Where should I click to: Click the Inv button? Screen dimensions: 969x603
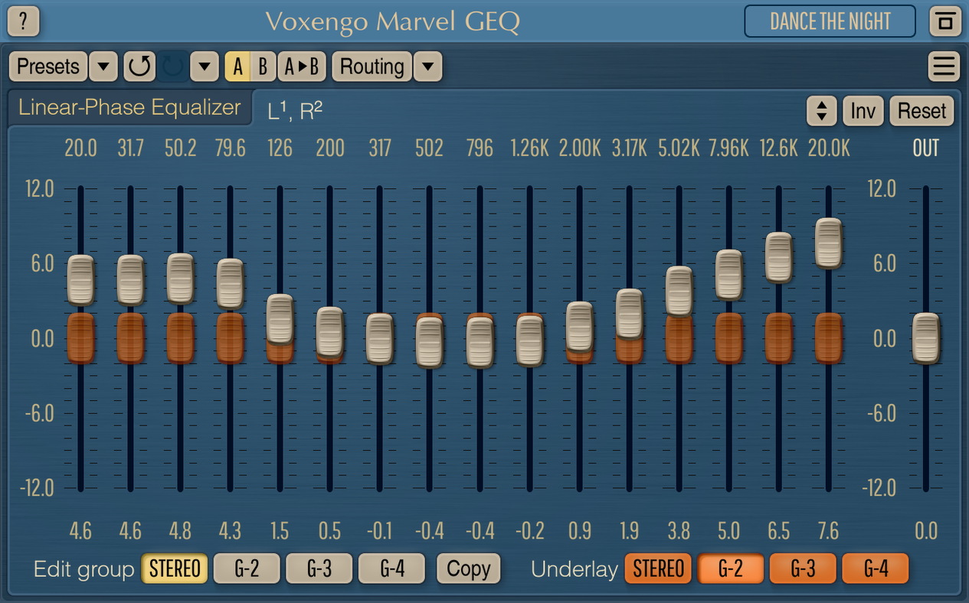point(863,111)
